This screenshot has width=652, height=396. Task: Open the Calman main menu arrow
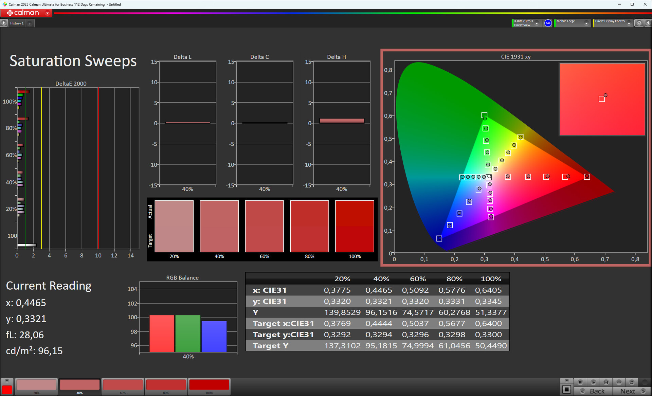pyautogui.click(x=48, y=13)
